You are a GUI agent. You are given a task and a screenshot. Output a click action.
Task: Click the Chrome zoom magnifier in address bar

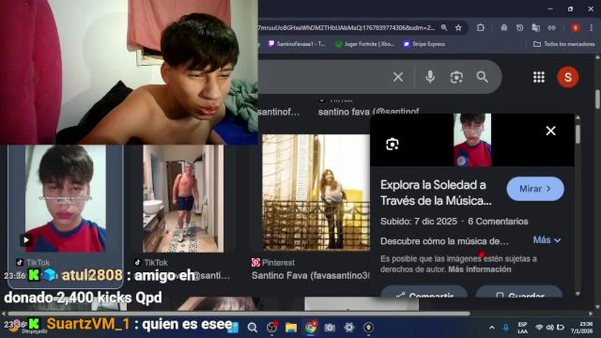click(444, 28)
